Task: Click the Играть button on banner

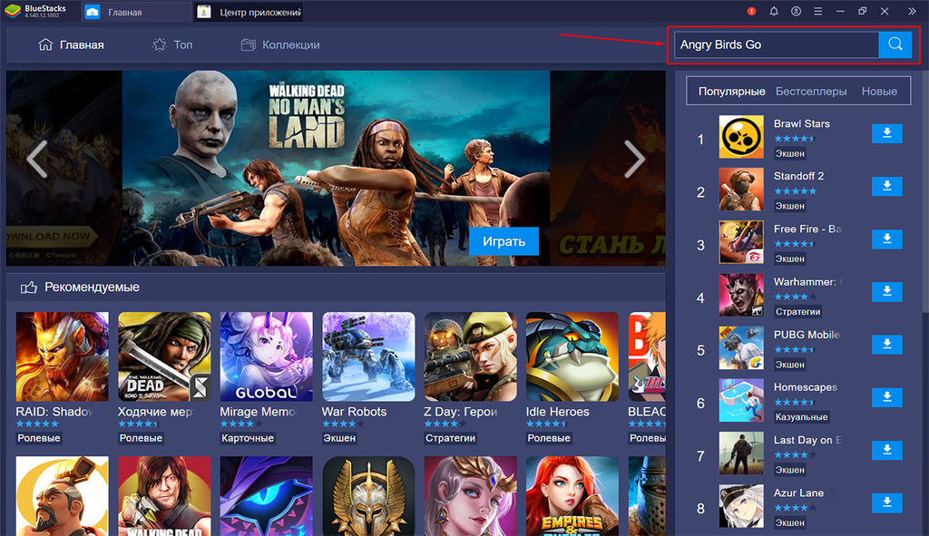Action: [504, 241]
